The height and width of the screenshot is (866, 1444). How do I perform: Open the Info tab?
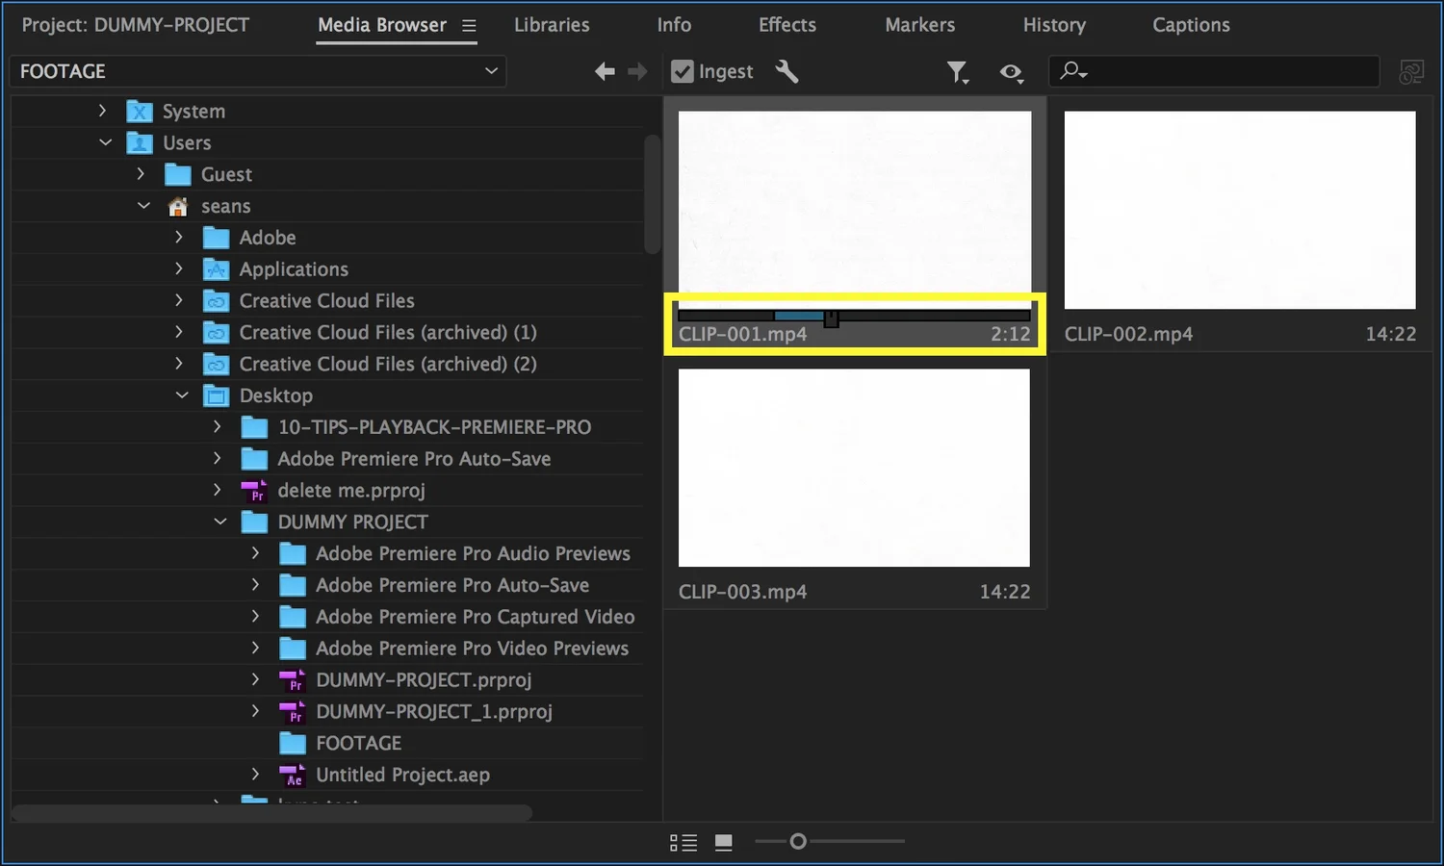point(674,25)
